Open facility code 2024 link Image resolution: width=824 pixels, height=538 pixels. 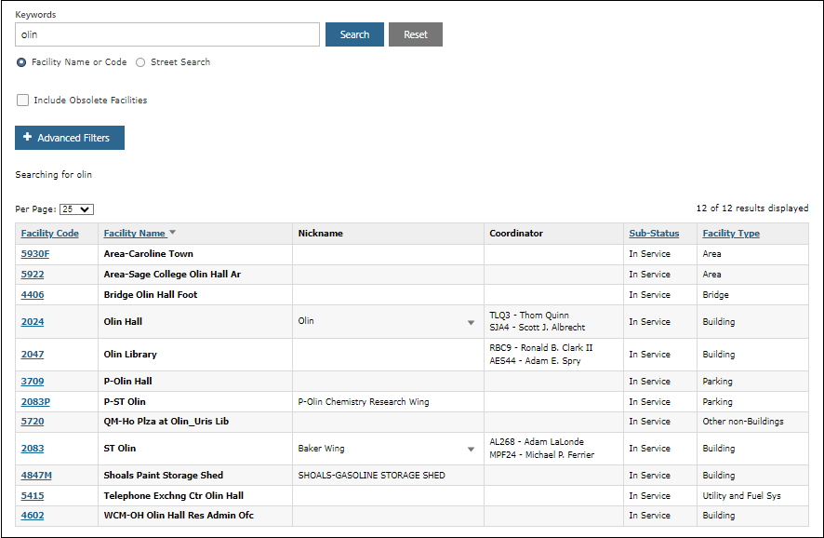[33, 322]
